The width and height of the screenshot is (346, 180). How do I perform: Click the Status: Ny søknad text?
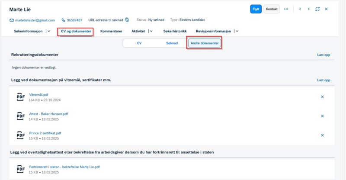[x=151, y=19]
